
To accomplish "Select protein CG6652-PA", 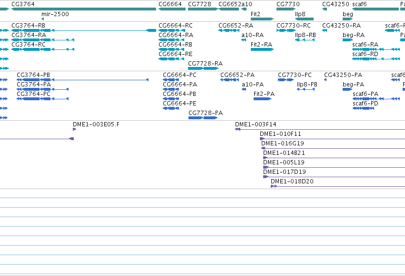I will click(x=229, y=80).
